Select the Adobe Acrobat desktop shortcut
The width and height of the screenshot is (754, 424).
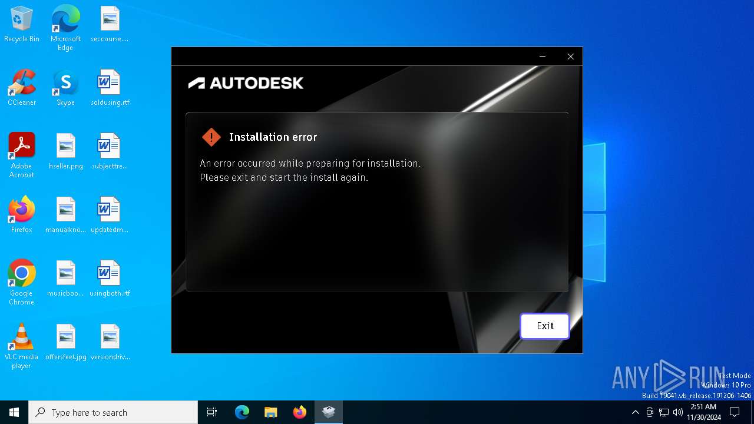tap(22, 155)
